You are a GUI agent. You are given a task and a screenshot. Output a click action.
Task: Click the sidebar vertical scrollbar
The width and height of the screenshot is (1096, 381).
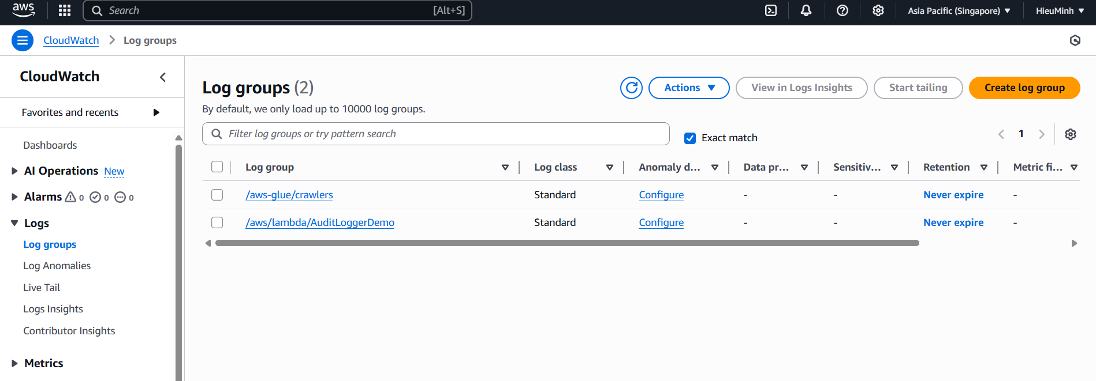178,262
